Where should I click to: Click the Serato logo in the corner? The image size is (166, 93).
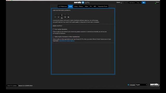pos(155,85)
